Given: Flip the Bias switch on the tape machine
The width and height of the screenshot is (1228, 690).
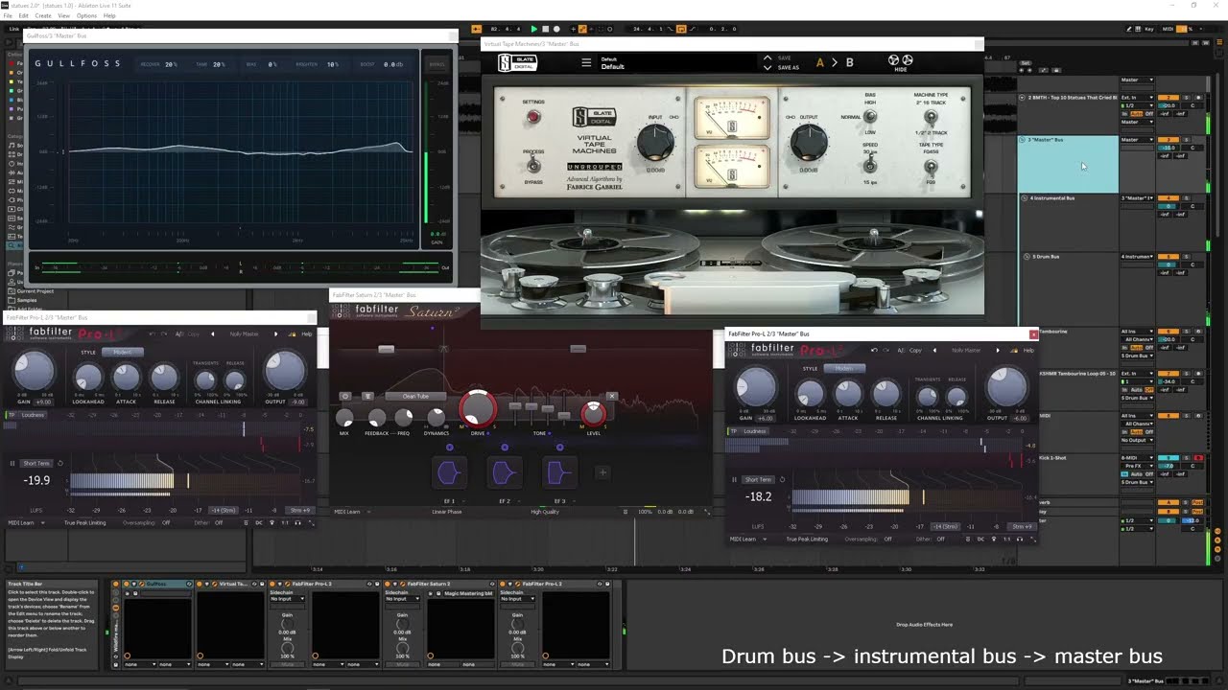Looking at the screenshot, I should 870,117.
